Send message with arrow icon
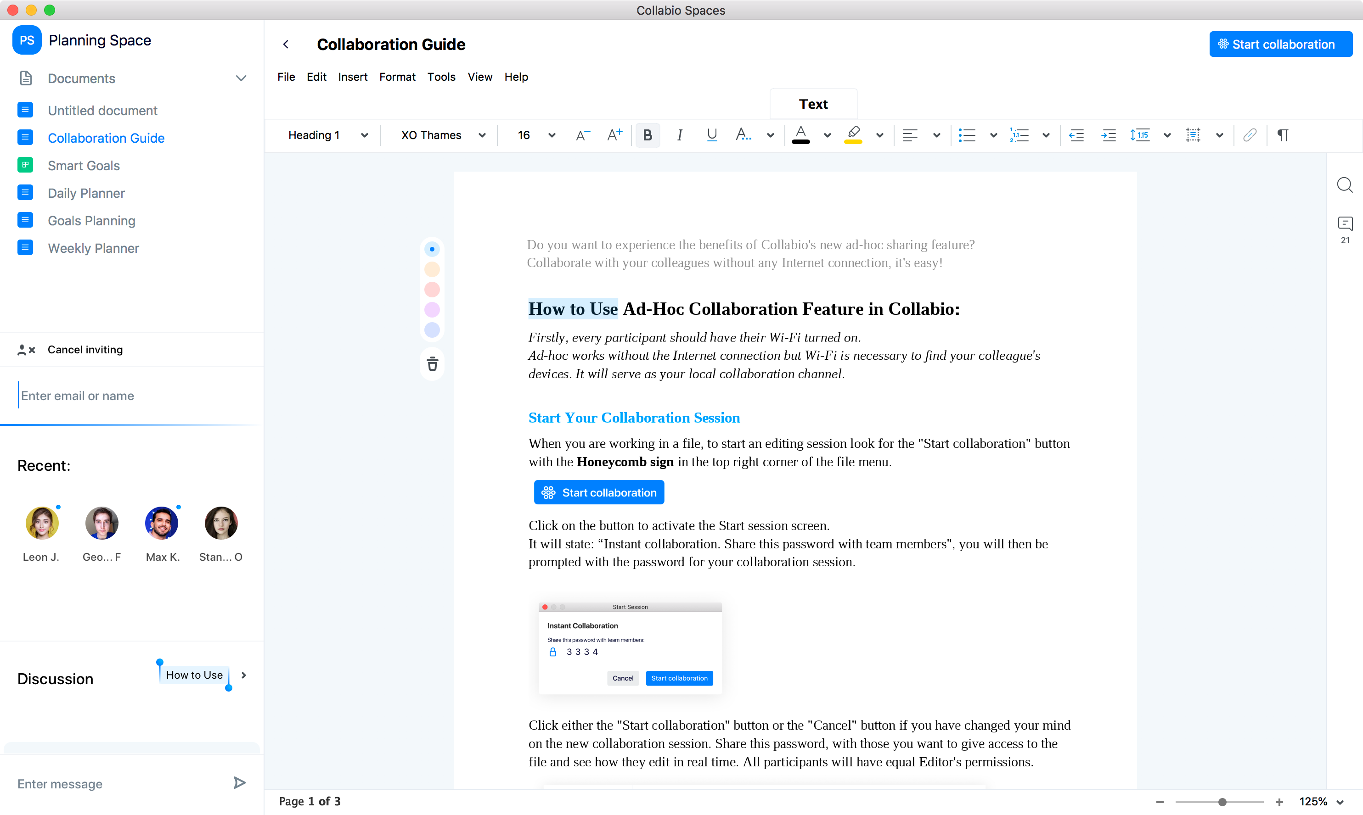 (x=239, y=782)
